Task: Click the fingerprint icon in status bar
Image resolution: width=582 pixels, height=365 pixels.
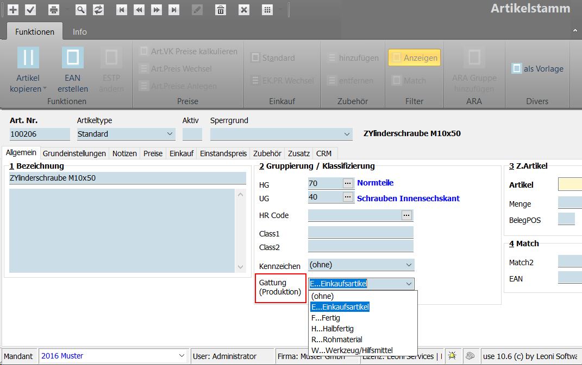Action: click(x=470, y=356)
